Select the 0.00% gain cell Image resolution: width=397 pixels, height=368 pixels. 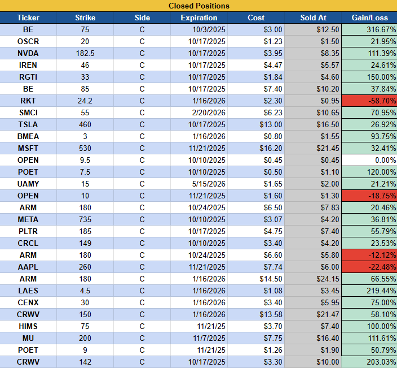pyautogui.click(x=369, y=160)
